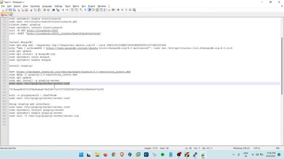Click the 'Install Graylog:' heading line
Screen dimensions: 284x159
[x=21, y=66]
